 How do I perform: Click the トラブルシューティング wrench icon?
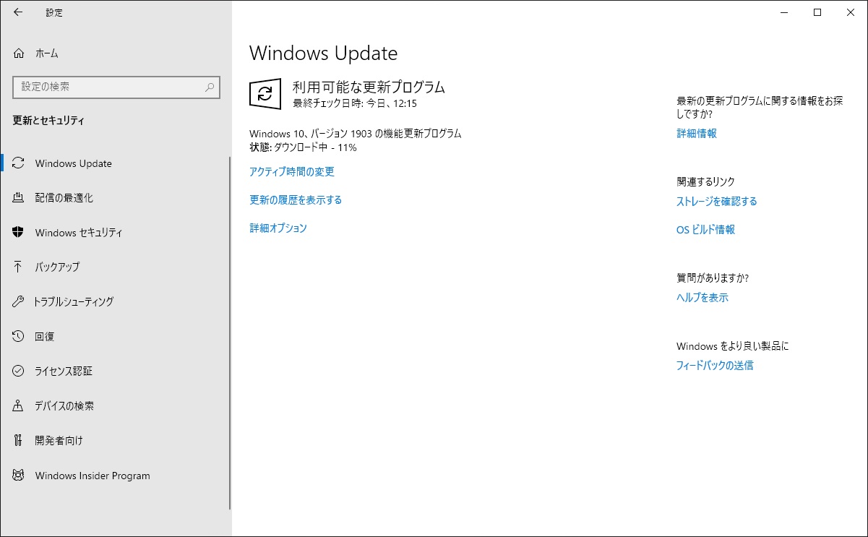(x=19, y=301)
